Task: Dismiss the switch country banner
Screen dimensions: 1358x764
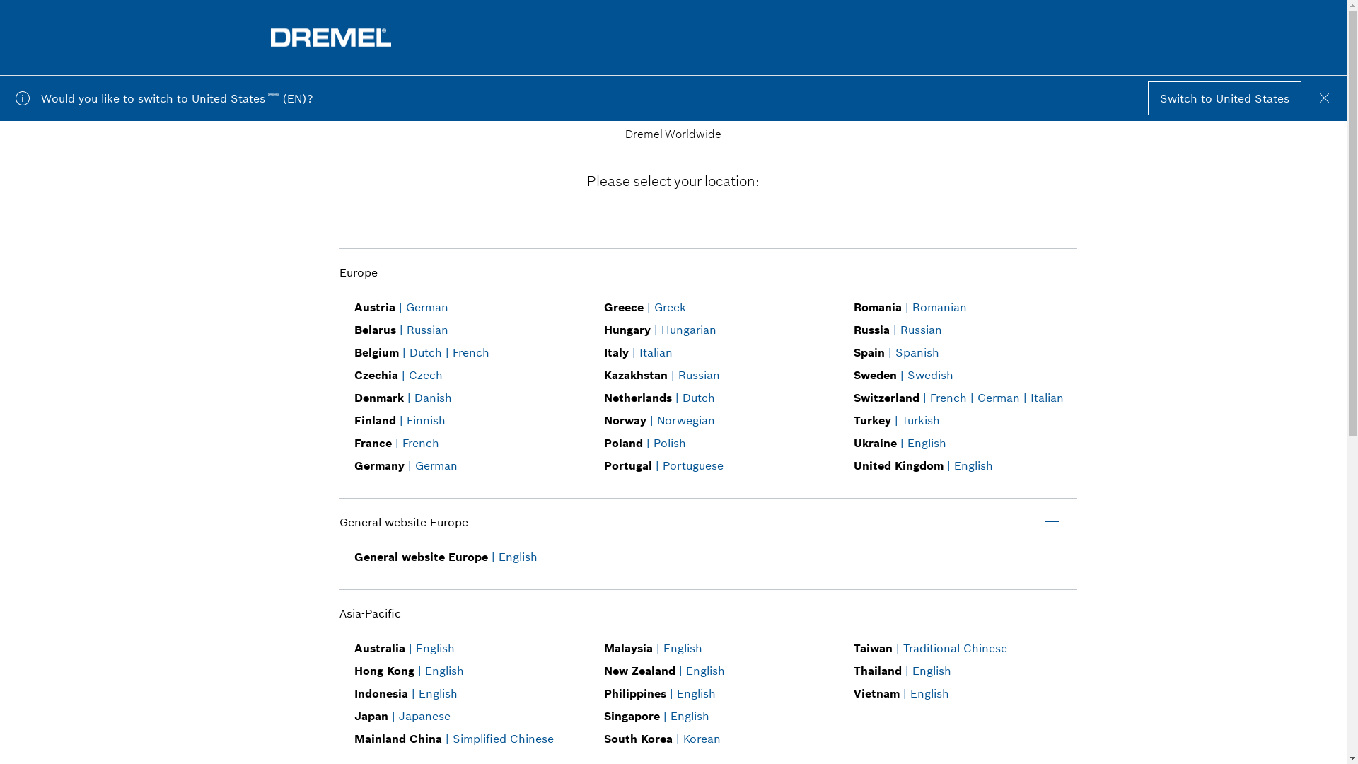Action: tap(1324, 98)
